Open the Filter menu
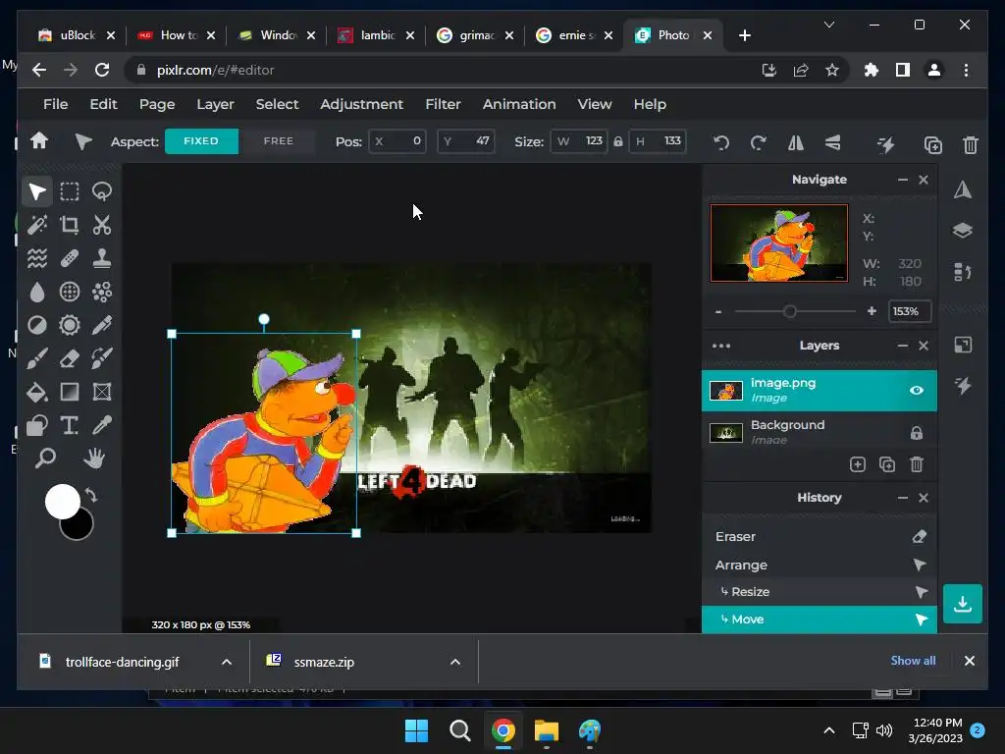 point(443,104)
